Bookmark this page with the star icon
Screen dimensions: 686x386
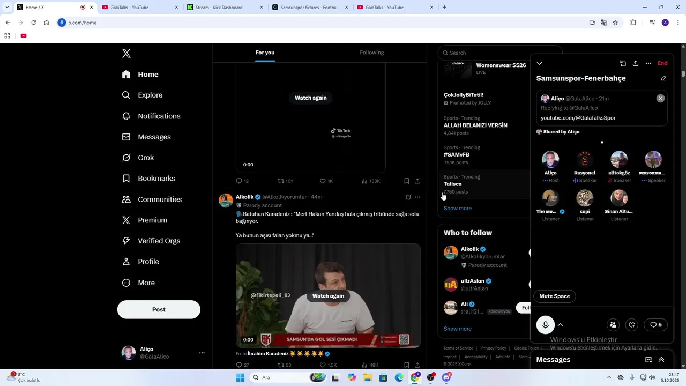[615, 23]
